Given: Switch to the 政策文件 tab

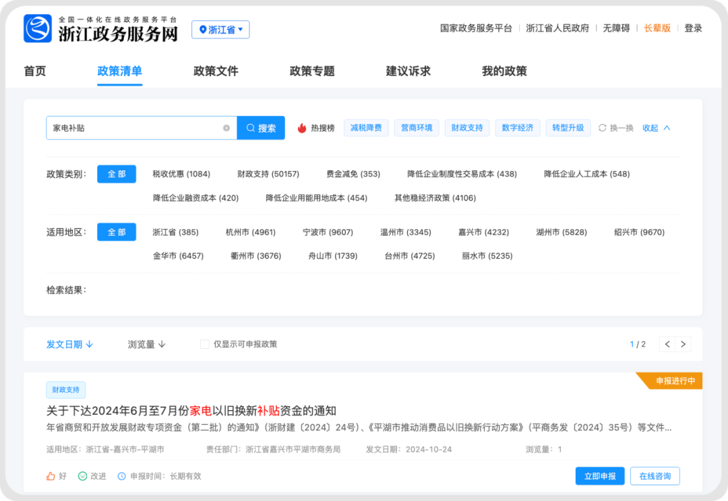Looking at the screenshot, I should point(216,71).
